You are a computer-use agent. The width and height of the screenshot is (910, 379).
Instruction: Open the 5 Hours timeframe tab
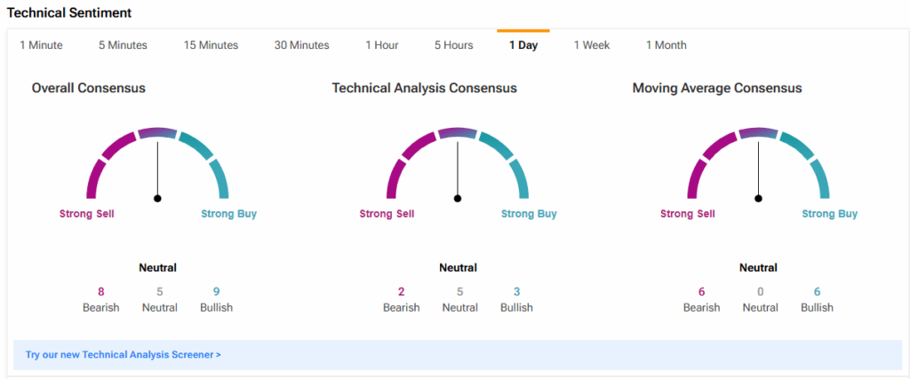(453, 45)
